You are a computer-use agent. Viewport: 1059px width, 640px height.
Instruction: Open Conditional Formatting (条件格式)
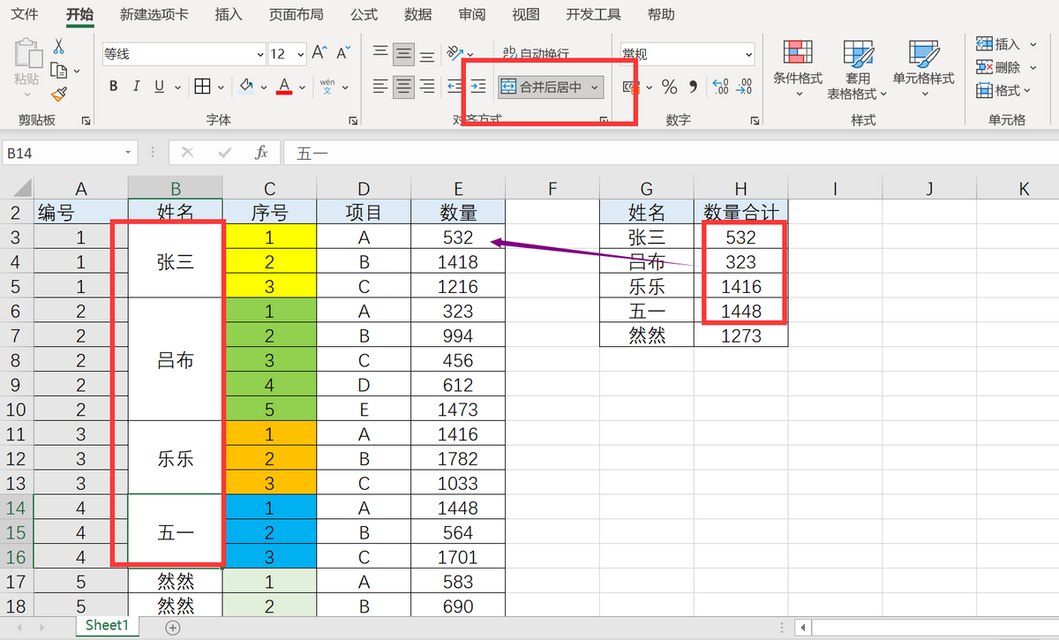(x=798, y=70)
